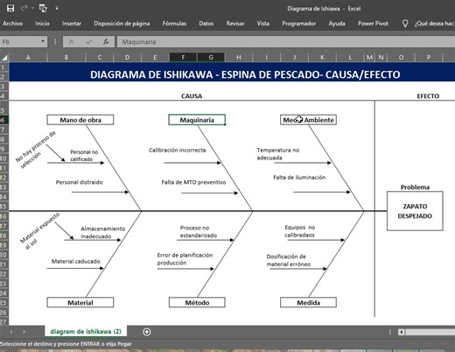This screenshot has height=352, width=455.
Task: Click the horizontal scrollbar track
Action: pyautogui.click(x=430, y=332)
